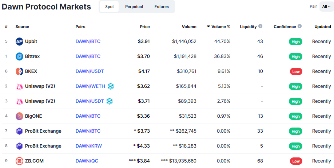Screen dimensions: 334x168
Task: Open the DAWN/QC pair link
Action: click(x=87, y=161)
